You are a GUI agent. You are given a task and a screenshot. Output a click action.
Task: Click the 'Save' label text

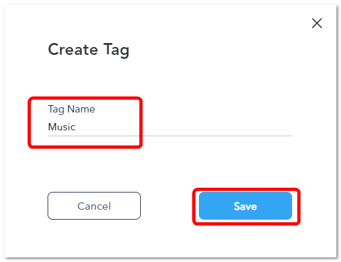pos(245,206)
